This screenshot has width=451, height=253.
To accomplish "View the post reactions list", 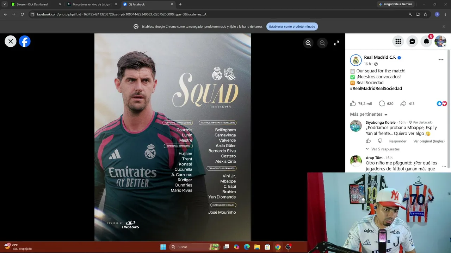I will click(x=441, y=104).
